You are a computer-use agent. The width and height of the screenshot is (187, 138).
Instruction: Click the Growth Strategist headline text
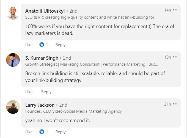coord(92,64)
